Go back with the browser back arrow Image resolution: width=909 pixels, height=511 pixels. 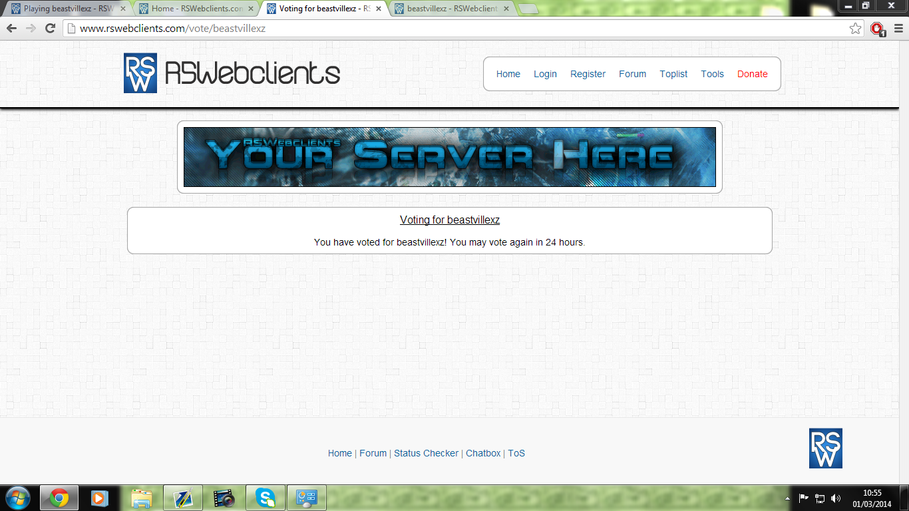coord(11,28)
